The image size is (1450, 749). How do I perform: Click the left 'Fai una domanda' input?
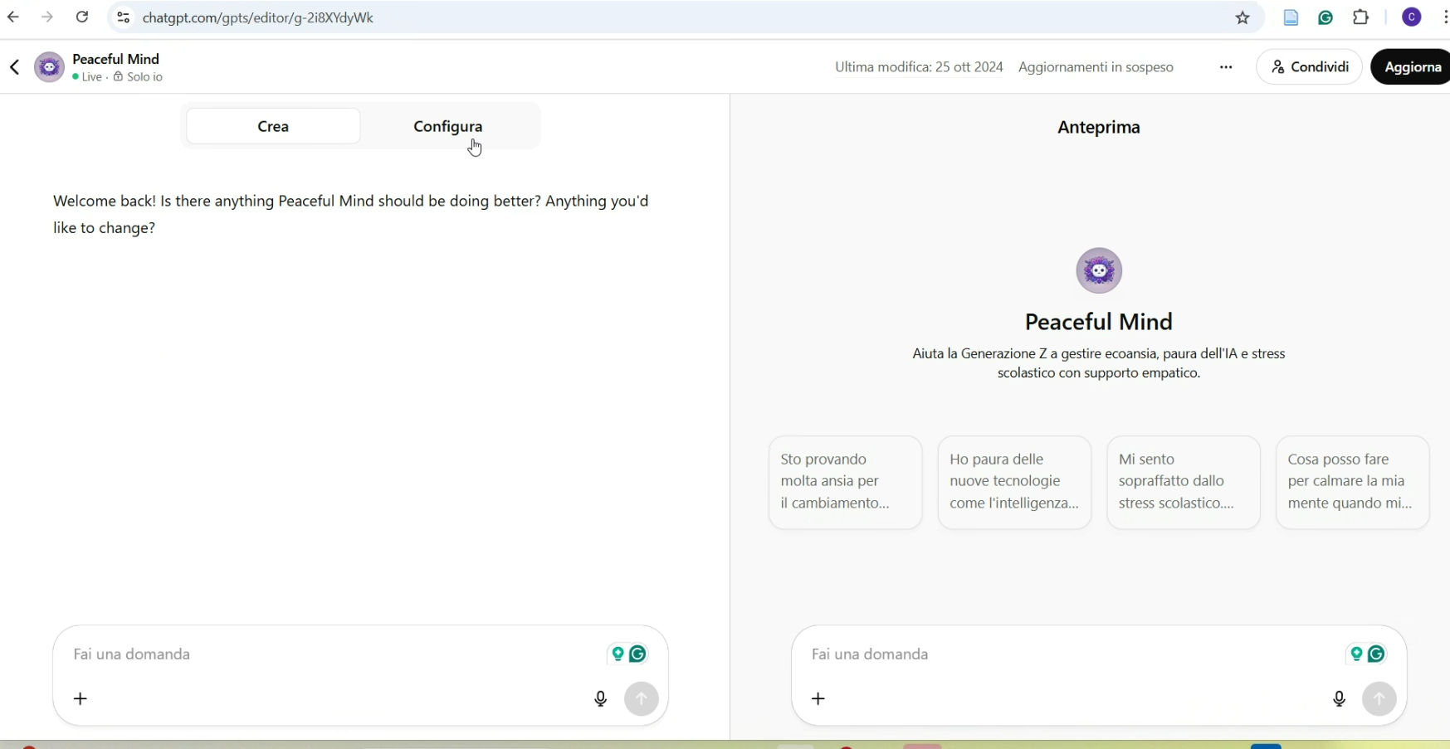(332, 654)
